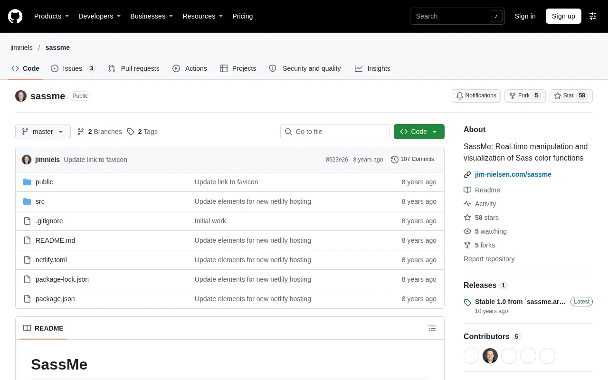Viewport: 608px width, 380px height.
Task: Expand the Businesses menu
Action: pos(152,16)
